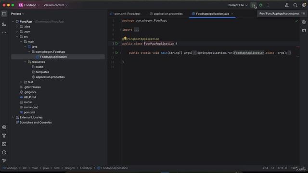Expand the test folder

coord(21,82)
